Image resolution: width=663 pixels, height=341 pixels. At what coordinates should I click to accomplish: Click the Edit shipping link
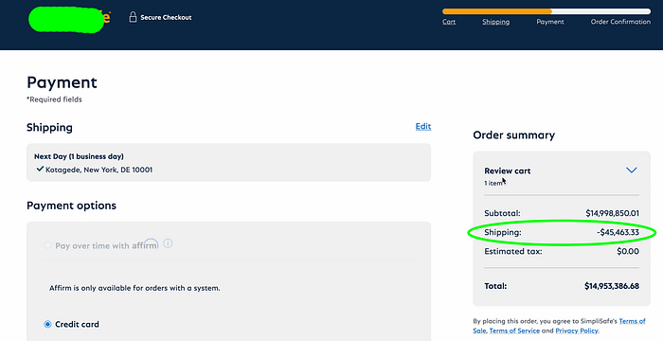(423, 126)
